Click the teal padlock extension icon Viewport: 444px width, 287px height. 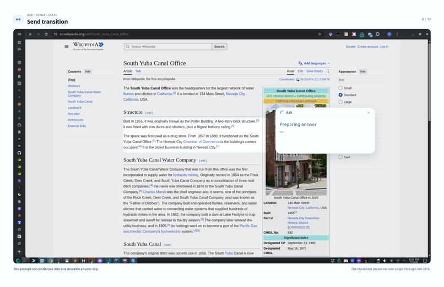(362, 35)
